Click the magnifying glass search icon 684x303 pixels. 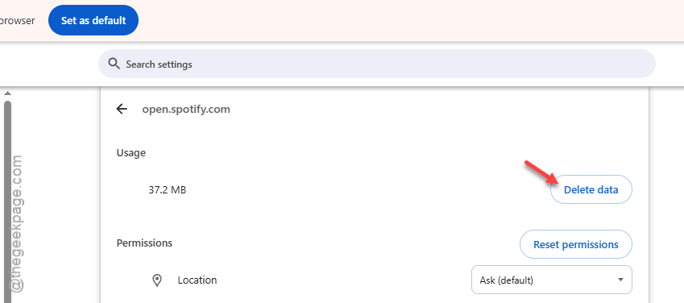pos(114,64)
